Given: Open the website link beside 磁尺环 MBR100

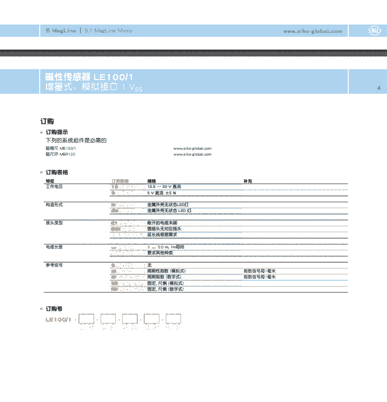Looking at the screenshot, I should point(192,154).
